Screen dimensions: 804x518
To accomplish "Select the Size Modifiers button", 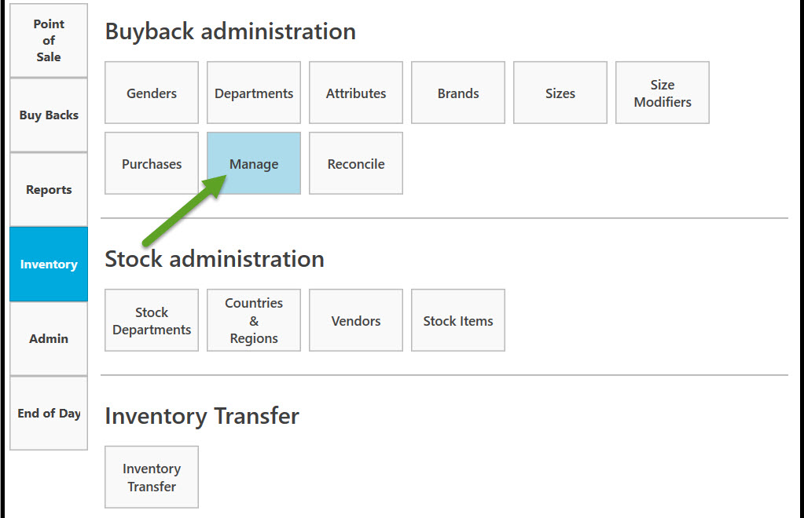I will 663,93.
